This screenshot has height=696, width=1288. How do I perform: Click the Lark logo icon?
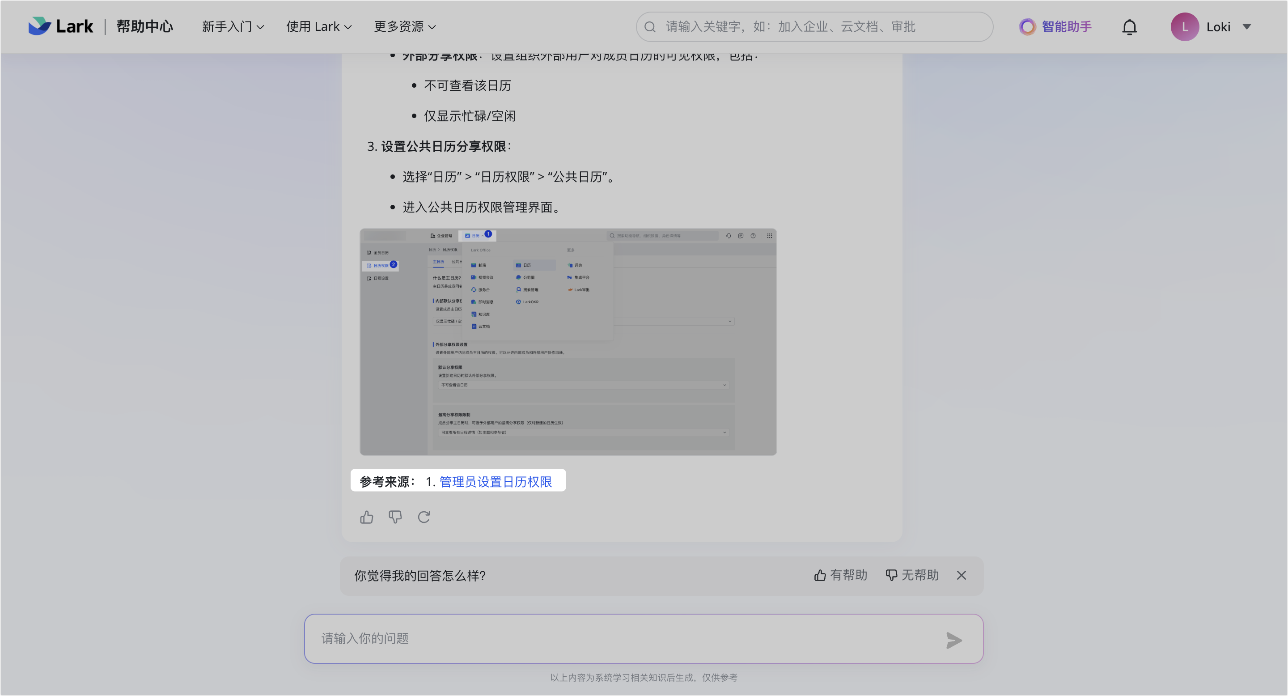pos(40,26)
